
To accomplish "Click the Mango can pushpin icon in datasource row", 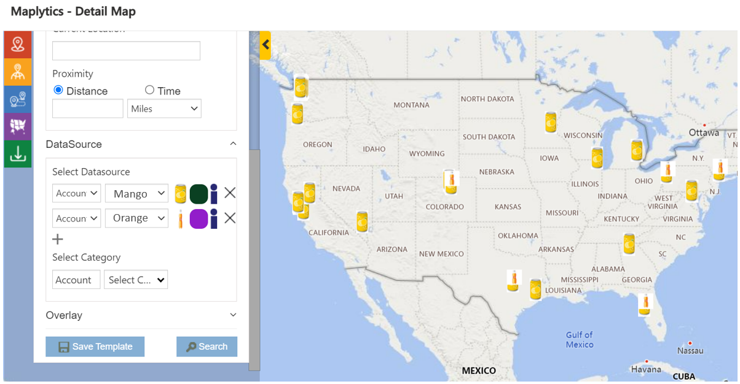I will tap(181, 194).
